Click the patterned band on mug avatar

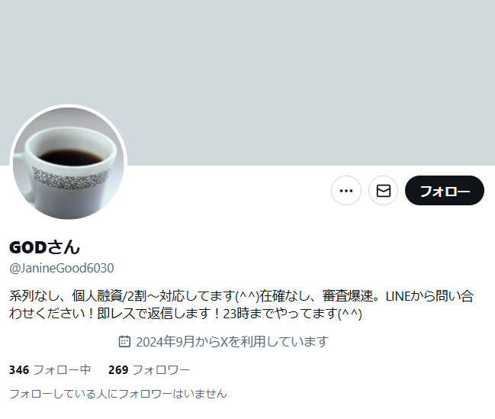(x=71, y=179)
